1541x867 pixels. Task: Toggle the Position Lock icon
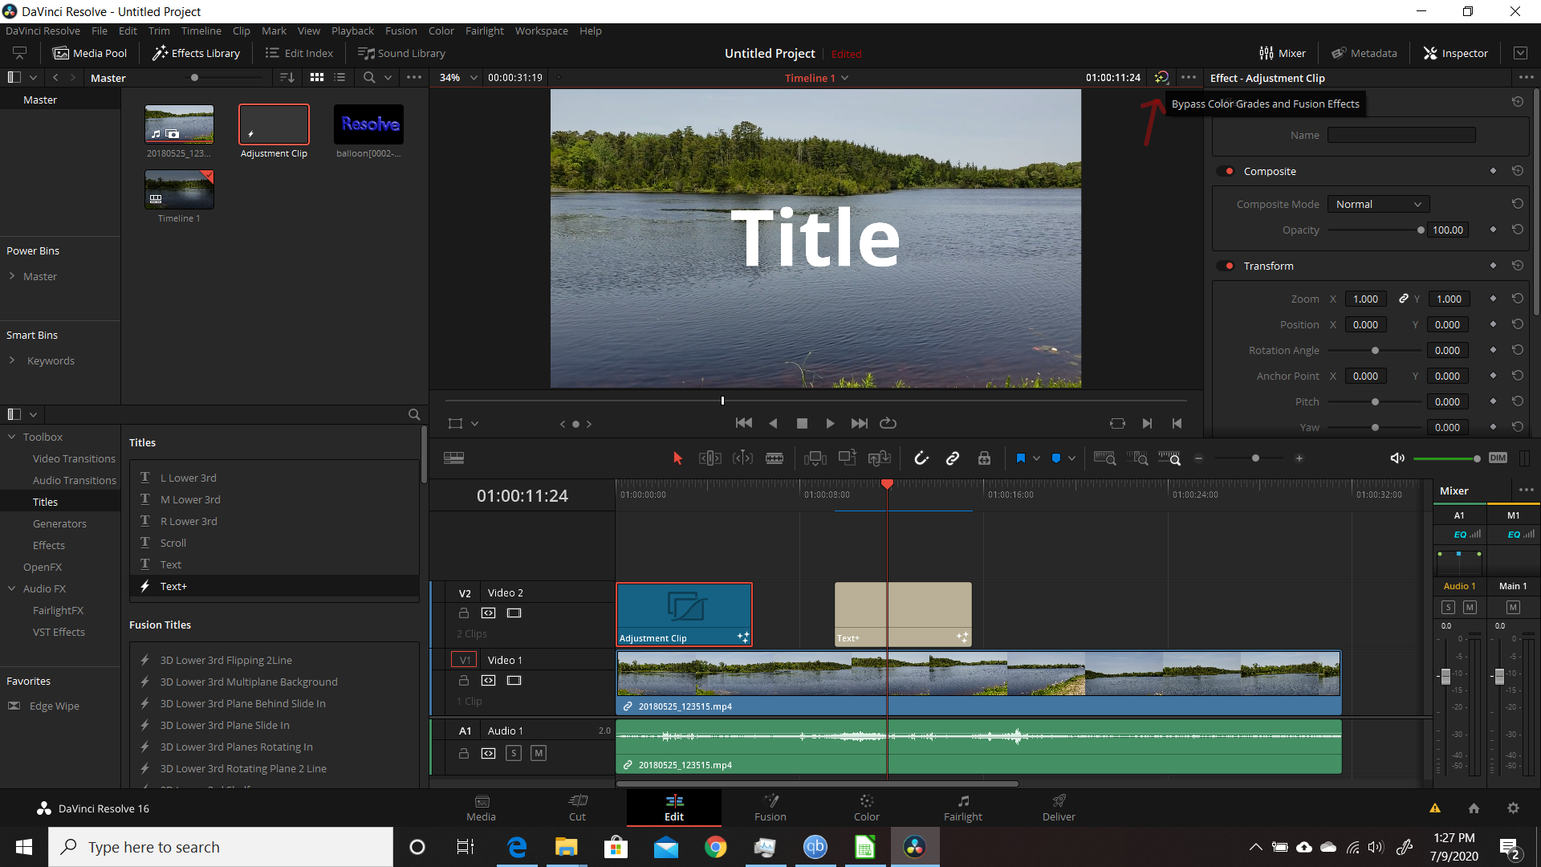984,458
